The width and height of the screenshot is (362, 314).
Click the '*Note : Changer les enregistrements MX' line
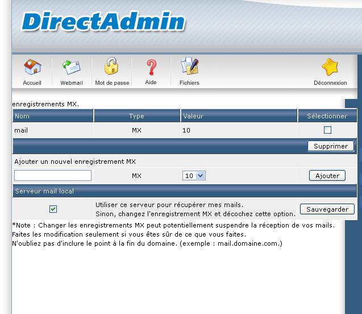(173, 225)
